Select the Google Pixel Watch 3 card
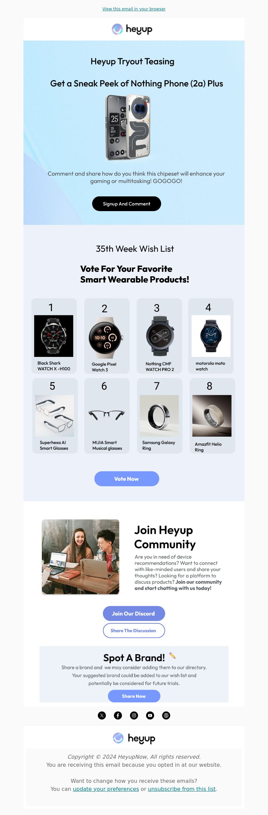This screenshot has width=268, height=815. point(107,336)
